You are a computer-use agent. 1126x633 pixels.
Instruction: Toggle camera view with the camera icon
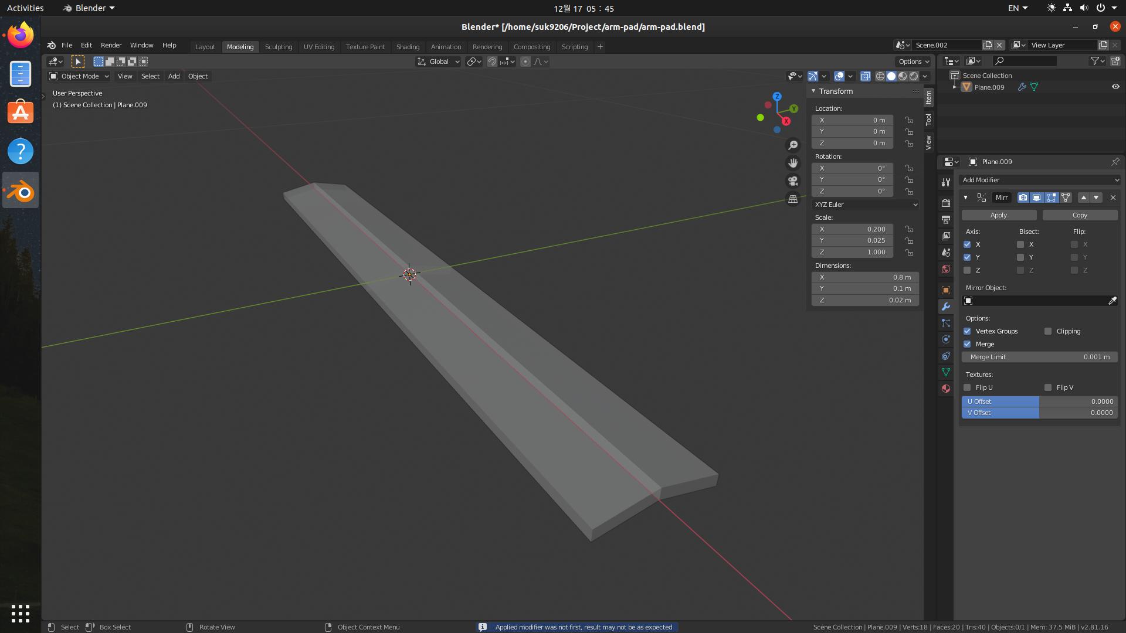tap(793, 181)
